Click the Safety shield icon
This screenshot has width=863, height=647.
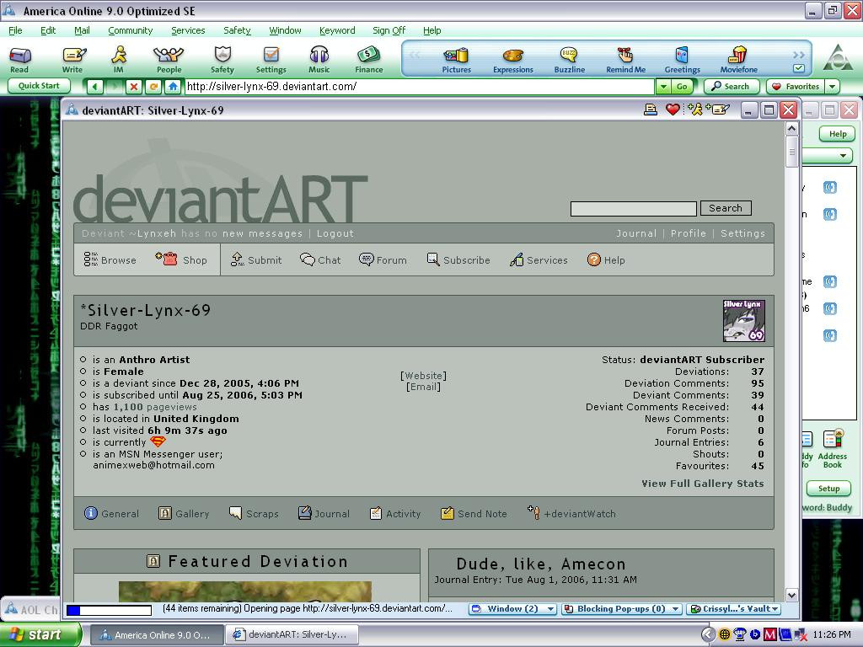pyautogui.click(x=222, y=60)
